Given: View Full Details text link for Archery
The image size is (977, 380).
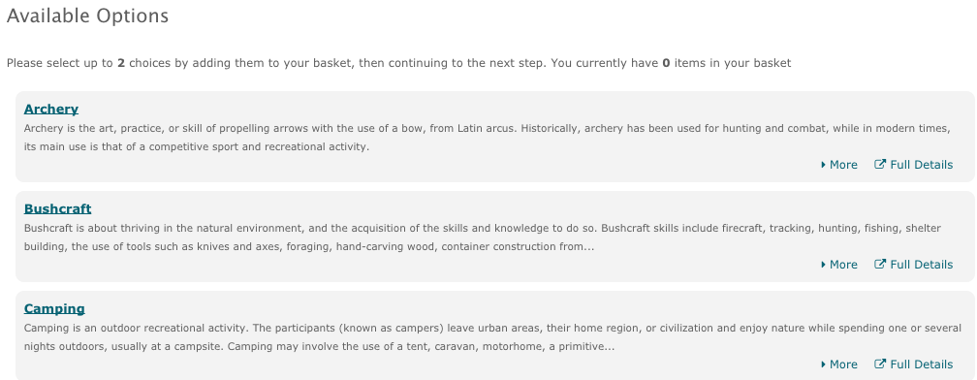Looking at the screenshot, I should tap(922, 165).
